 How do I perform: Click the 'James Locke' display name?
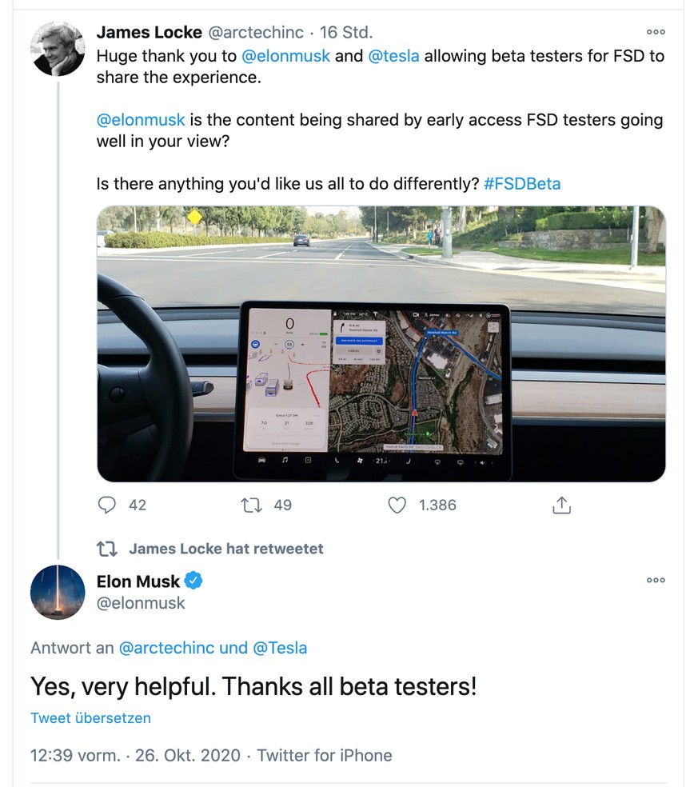pyautogui.click(x=149, y=32)
